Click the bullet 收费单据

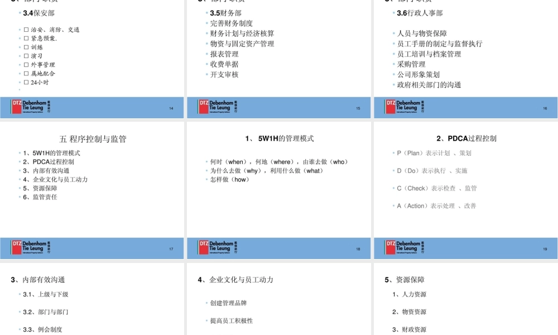pyautogui.click(x=224, y=64)
